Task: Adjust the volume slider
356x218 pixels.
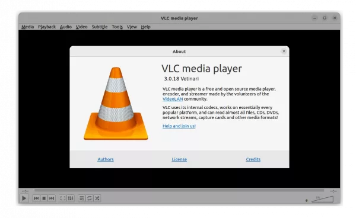Action: pos(322,199)
